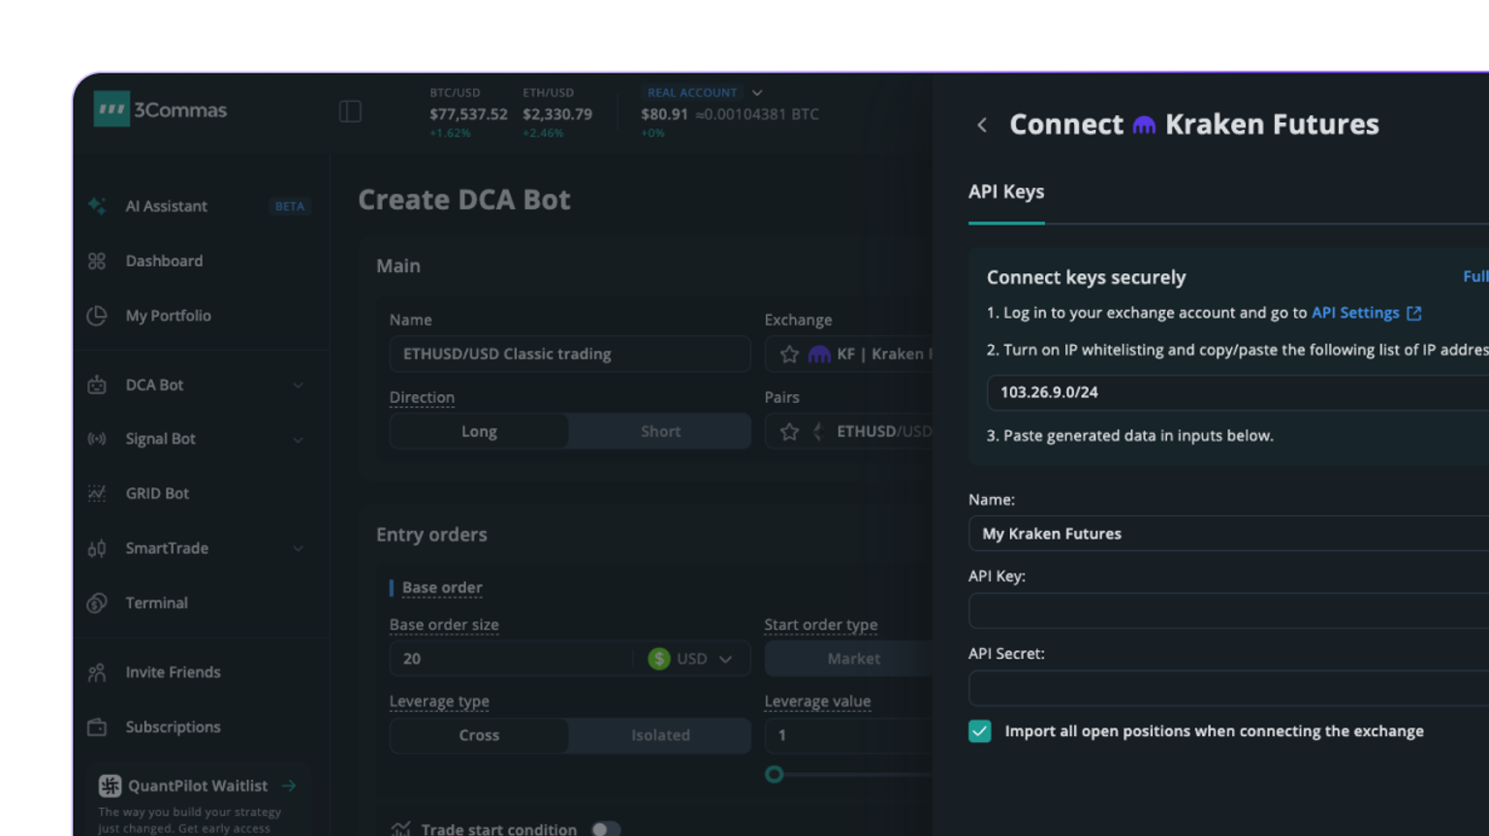Click the Dashboard grid icon
The width and height of the screenshot is (1489, 836).
[x=97, y=261]
